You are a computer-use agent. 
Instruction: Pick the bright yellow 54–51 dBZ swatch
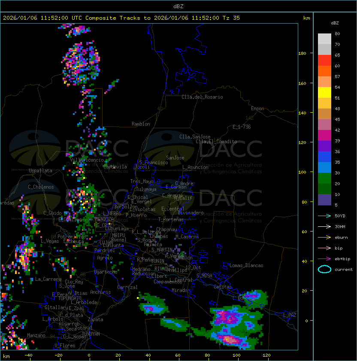tap(324, 93)
